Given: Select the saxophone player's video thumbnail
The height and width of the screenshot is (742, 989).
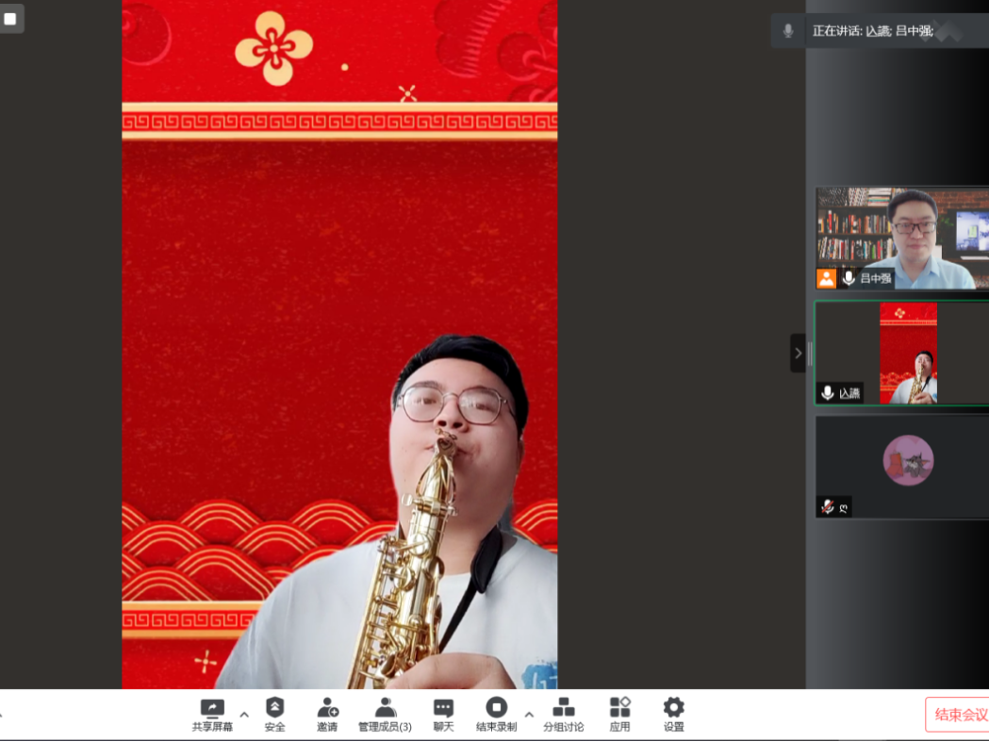Looking at the screenshot, I should [x=902, y=353].
